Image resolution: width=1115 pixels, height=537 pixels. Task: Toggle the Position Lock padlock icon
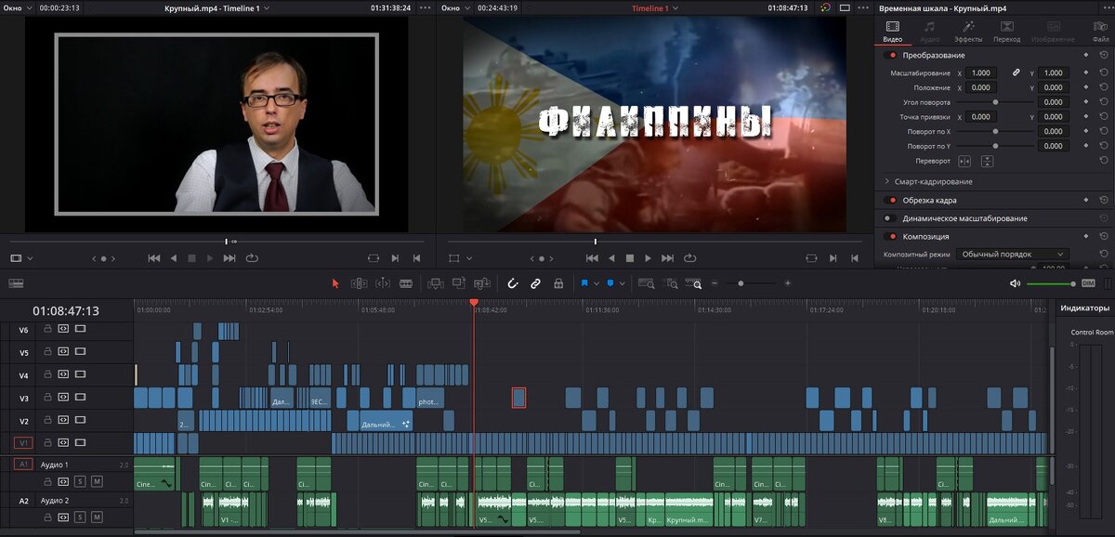[x=558, y=283]
